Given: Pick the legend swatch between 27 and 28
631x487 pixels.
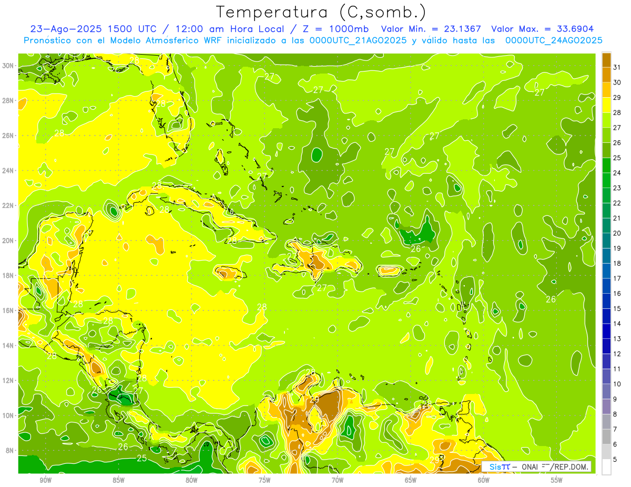Looking at the screenshot, I should (607, 120).
